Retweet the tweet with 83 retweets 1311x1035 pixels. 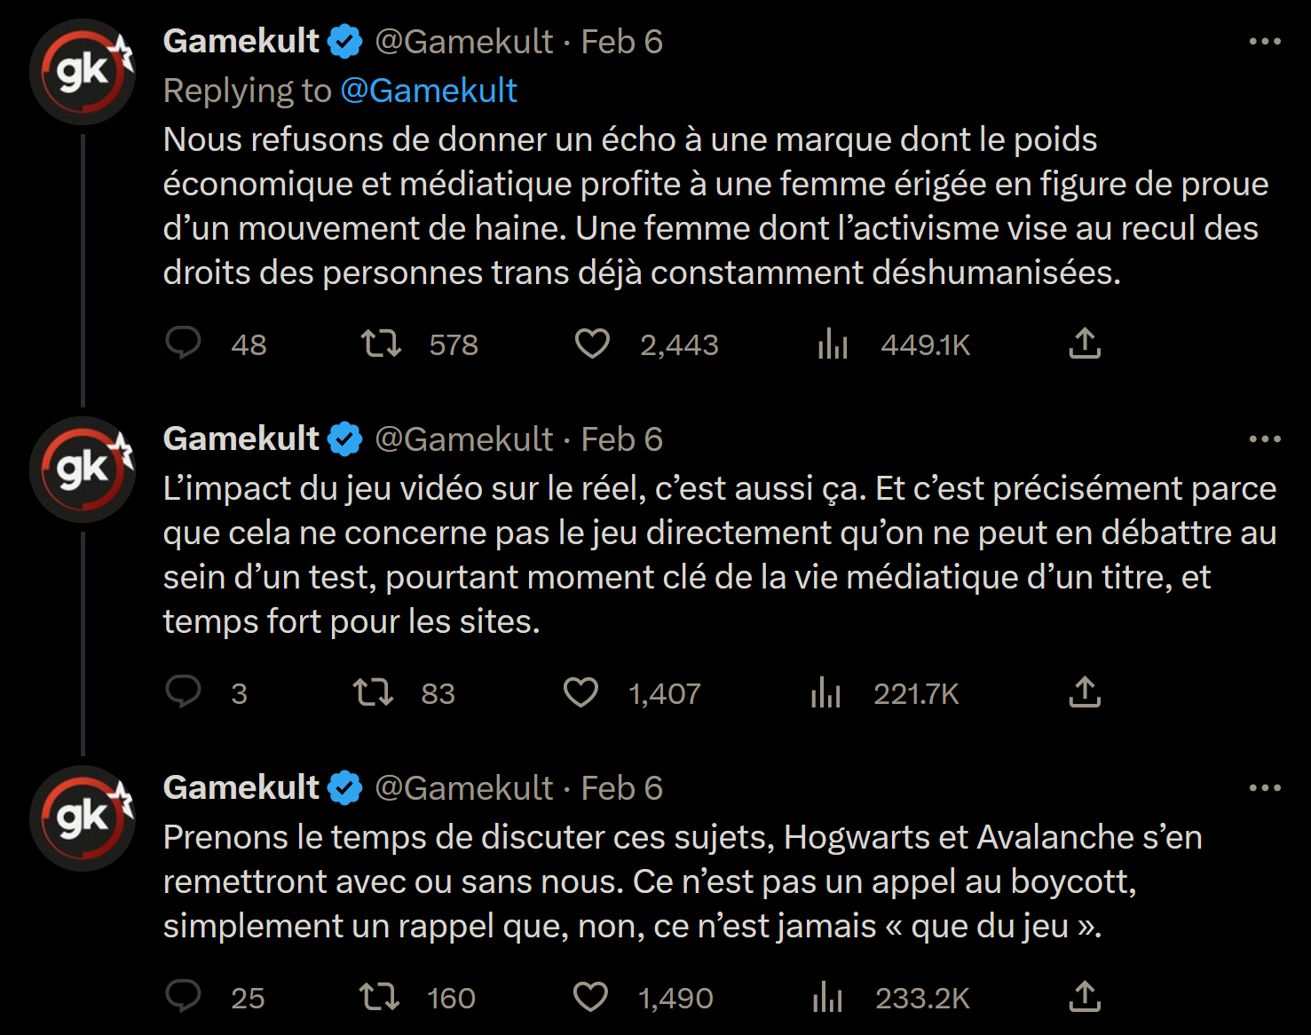click(x=373, y=692)
